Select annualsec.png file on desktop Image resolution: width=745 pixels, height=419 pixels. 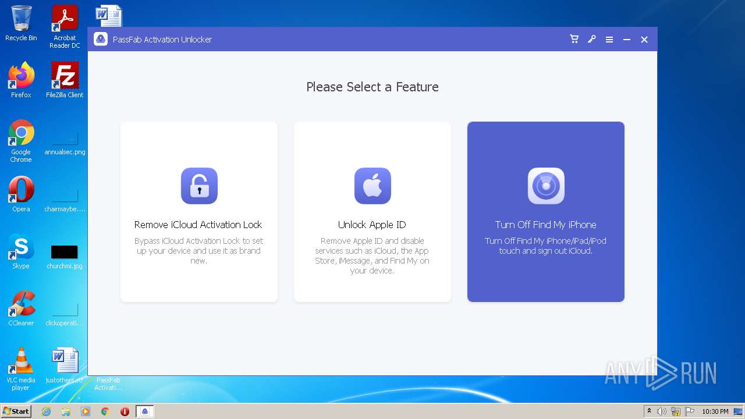[65, 144]
